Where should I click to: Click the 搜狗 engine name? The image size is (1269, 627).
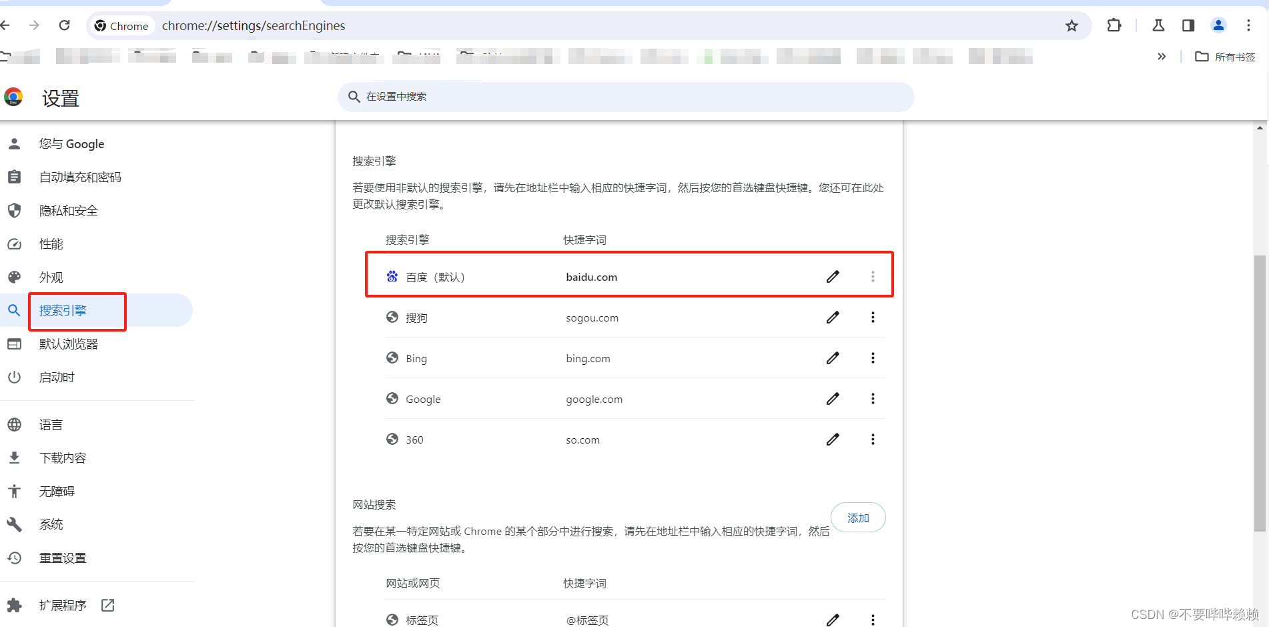pyautogui.click(x=416, y=318)
